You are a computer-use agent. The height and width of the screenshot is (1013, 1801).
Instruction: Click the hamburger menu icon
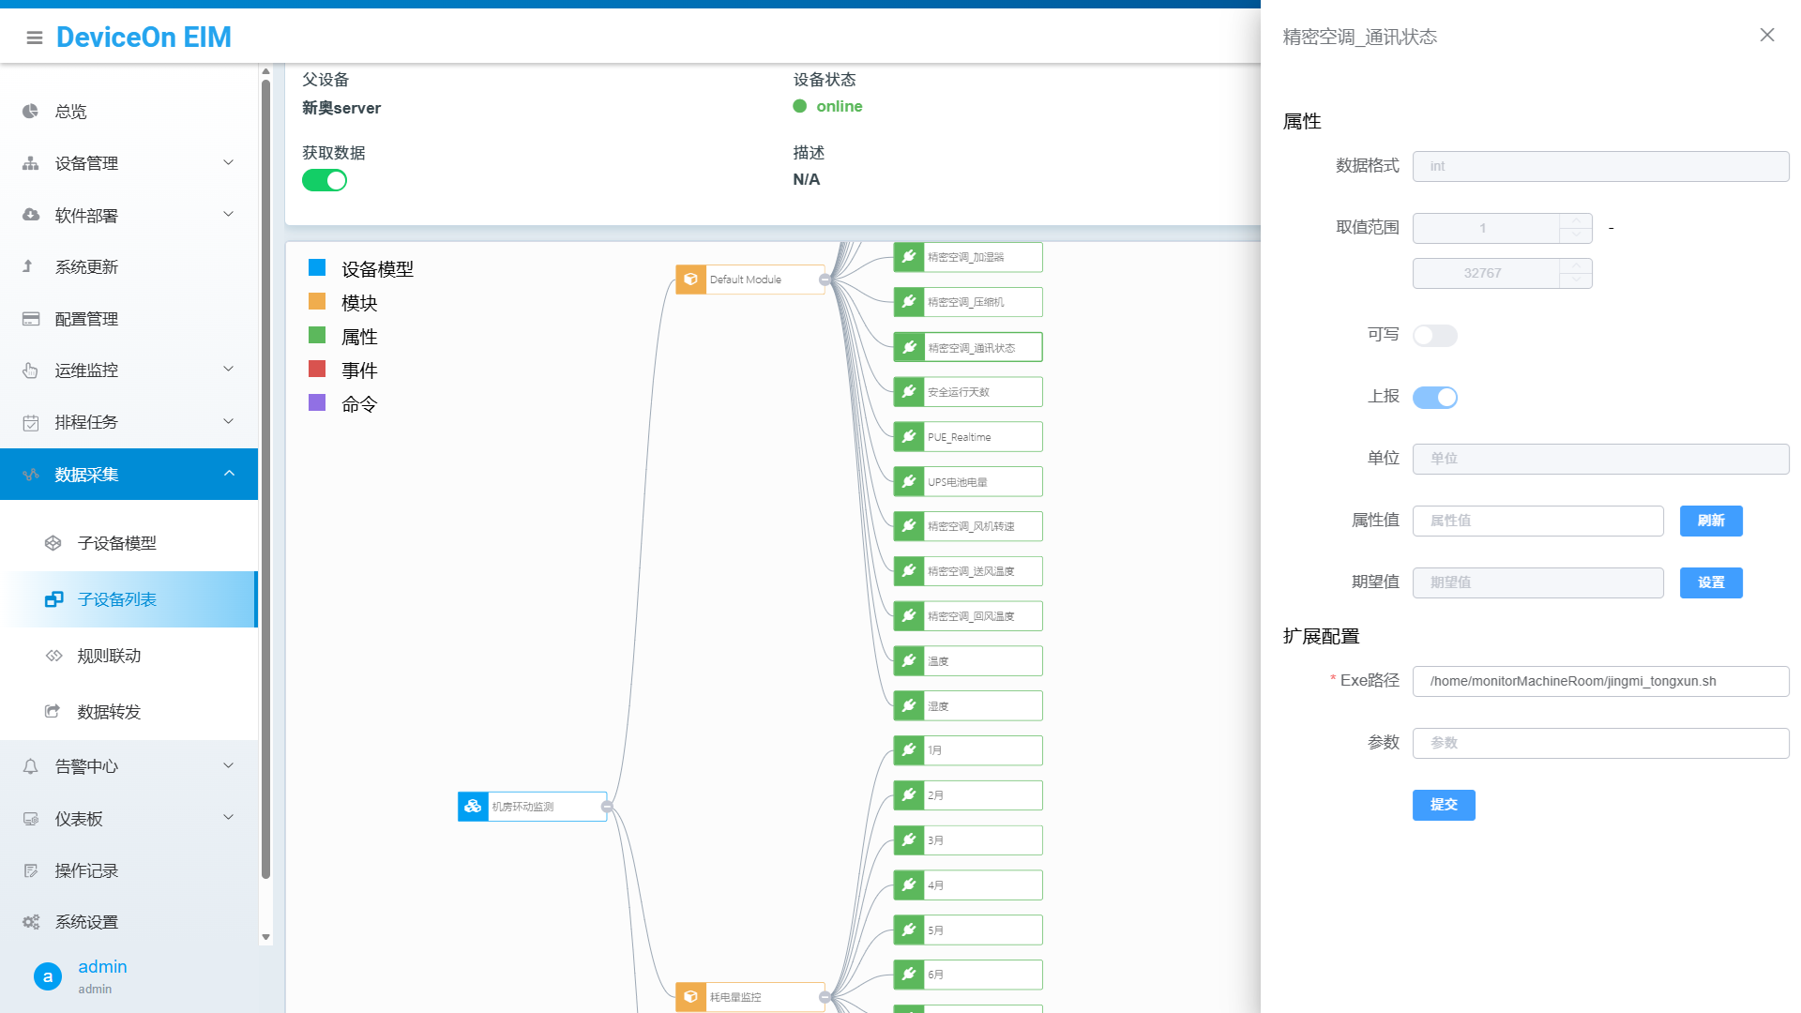pyautogui.click(x=35, y=38)
